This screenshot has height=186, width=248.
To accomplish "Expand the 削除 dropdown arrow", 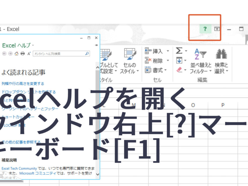I will coord(168,60).
